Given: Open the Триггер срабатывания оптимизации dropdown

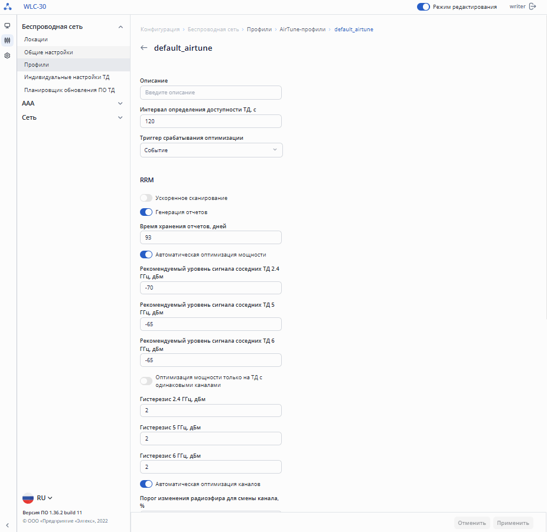Looking at the screenshot, I should click(211, 150).
